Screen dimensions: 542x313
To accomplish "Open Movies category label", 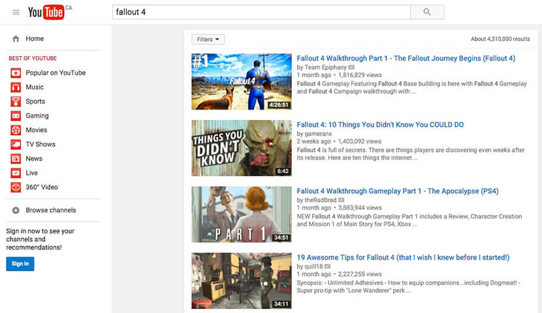I will pyautogui.click(x=37, y=130).
